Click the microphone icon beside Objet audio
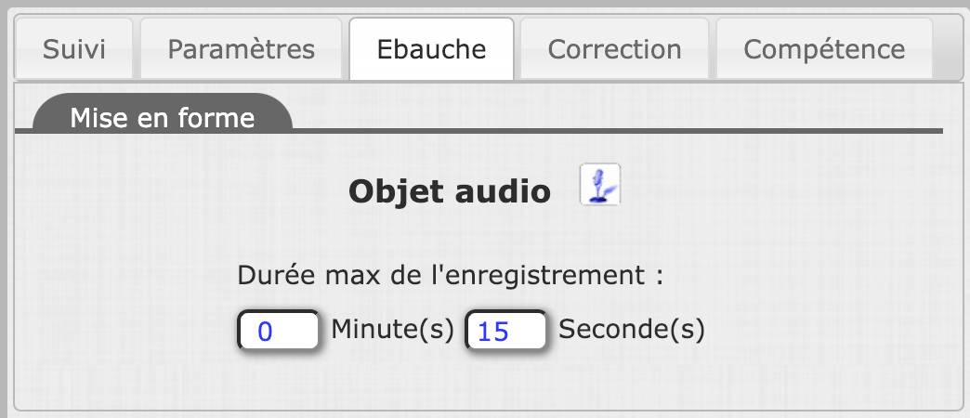This screenshot has height=418, width=970. [599, 184]
